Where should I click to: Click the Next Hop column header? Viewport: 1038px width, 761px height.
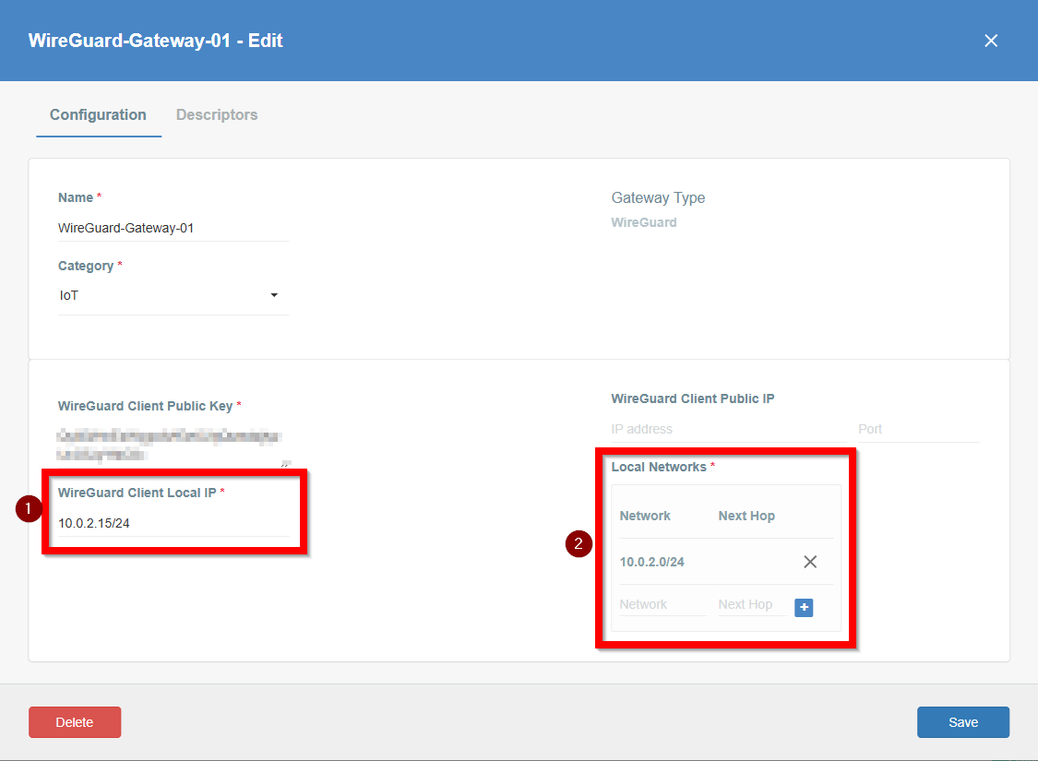point(746,517)
